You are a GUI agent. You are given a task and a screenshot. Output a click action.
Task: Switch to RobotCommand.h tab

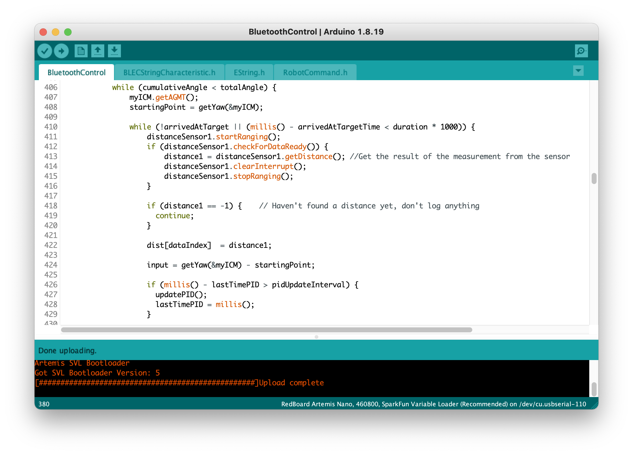click(315, 72)
